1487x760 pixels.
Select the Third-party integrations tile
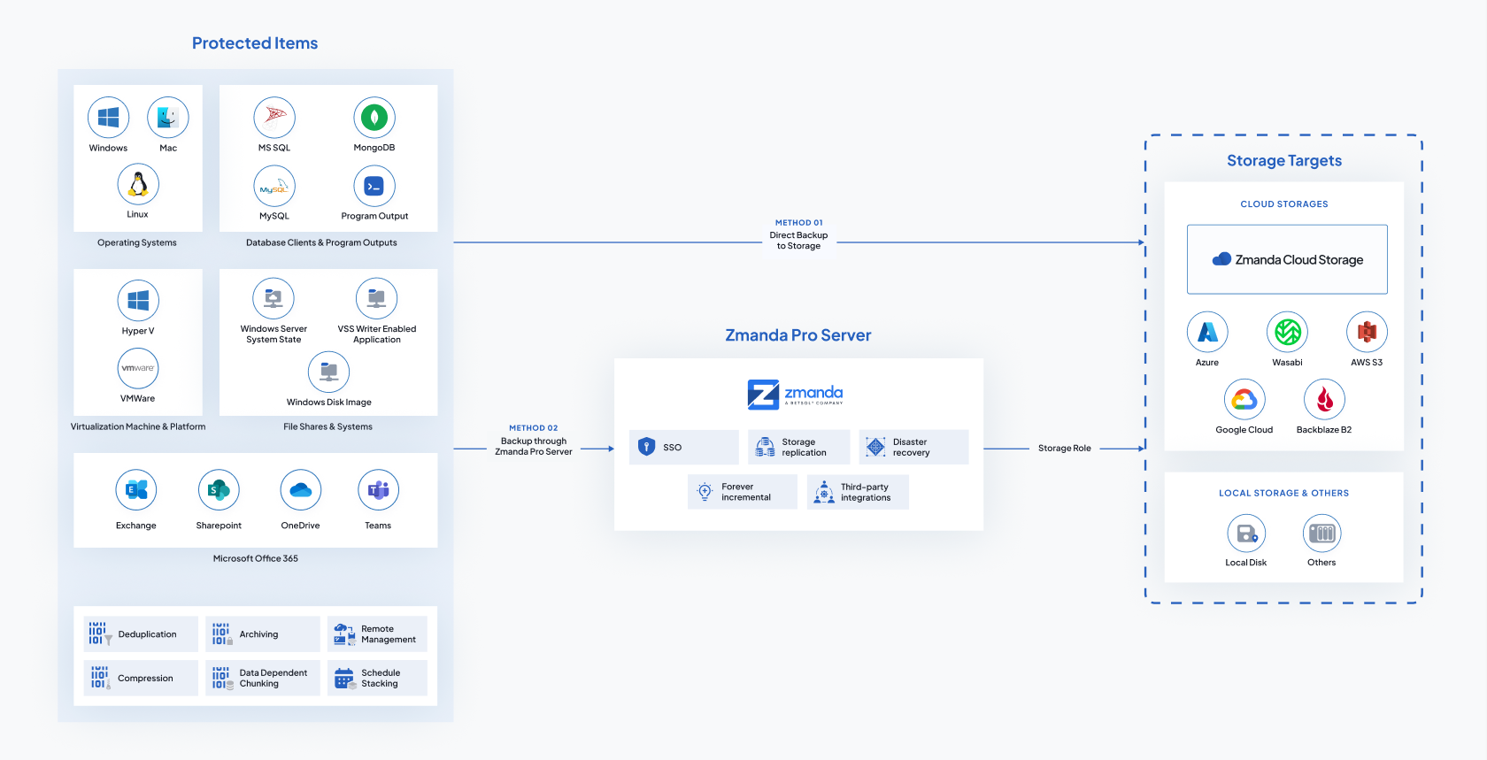pos(858,492)
